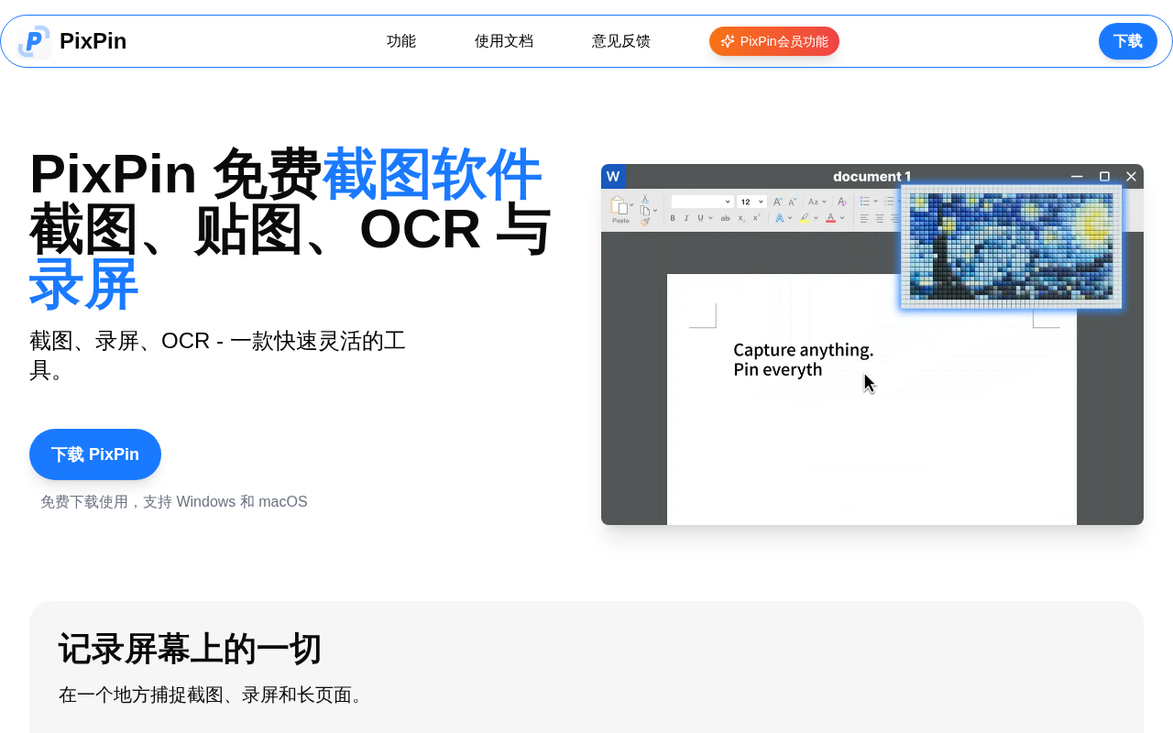The width and height of the screenshot is (1173, 733).
Task: Open the 功能 menu item in the navbar
Action: click(401, 41)
